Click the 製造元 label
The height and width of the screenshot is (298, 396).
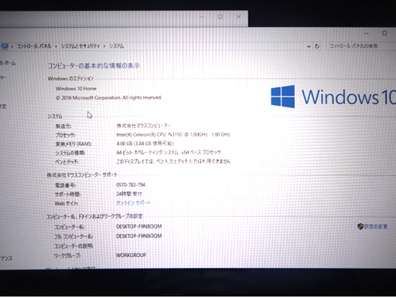pos(63,126)
